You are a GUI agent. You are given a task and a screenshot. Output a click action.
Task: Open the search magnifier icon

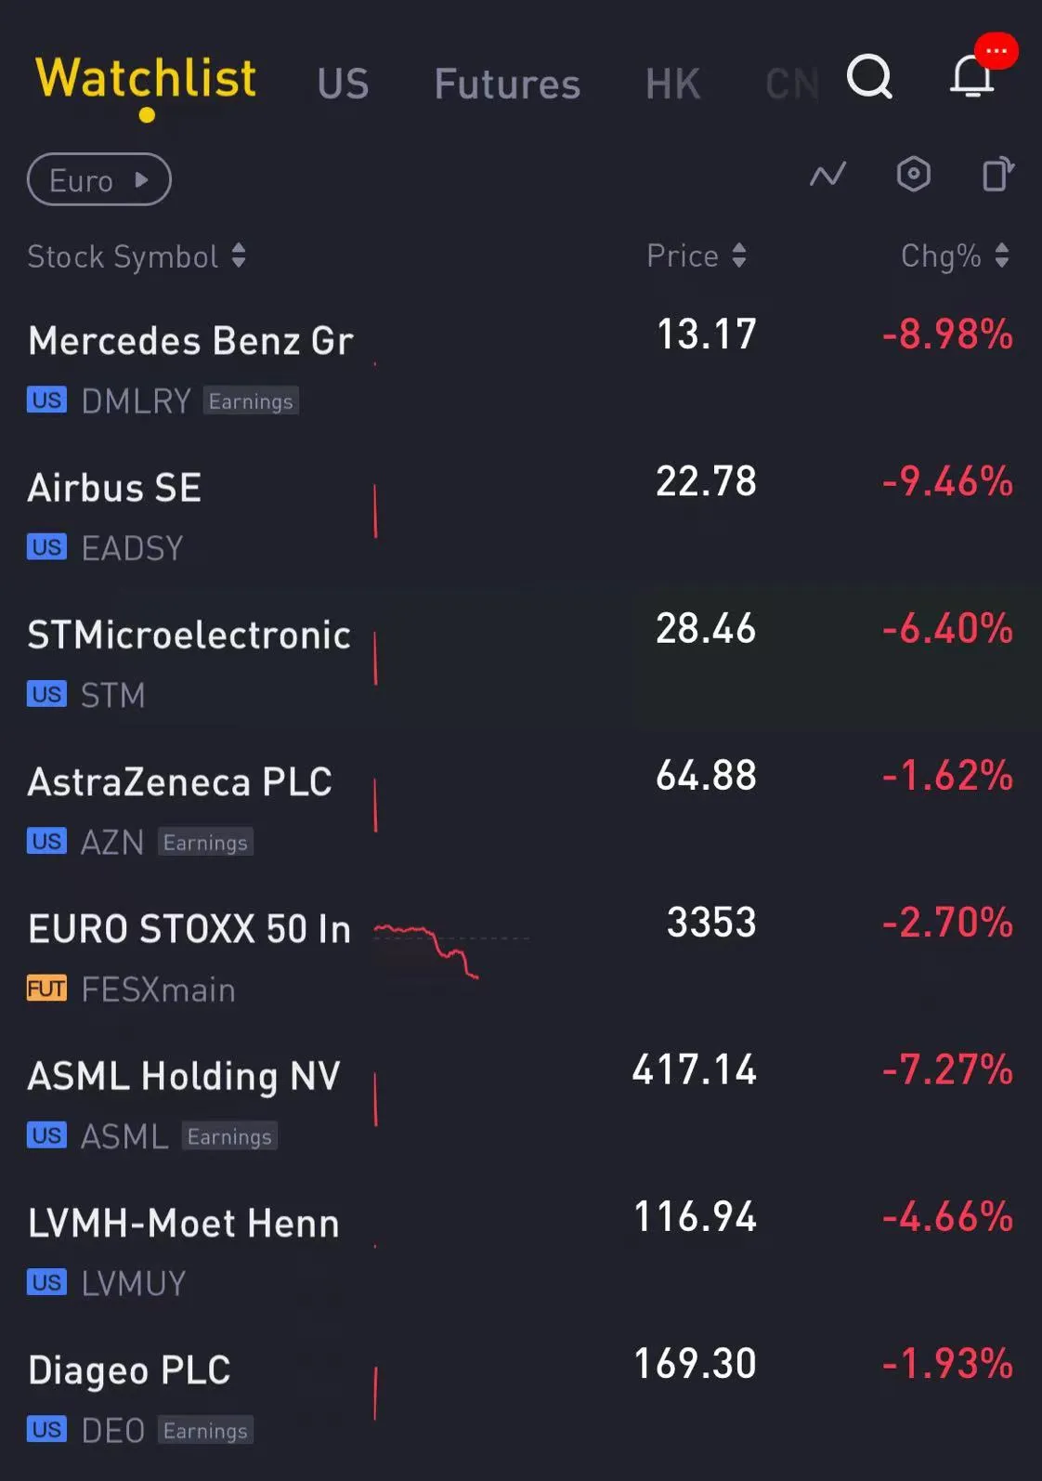tap(869, 77)
